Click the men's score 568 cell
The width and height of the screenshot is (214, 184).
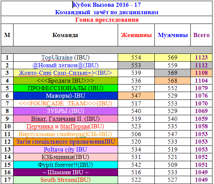coord(173,81)
